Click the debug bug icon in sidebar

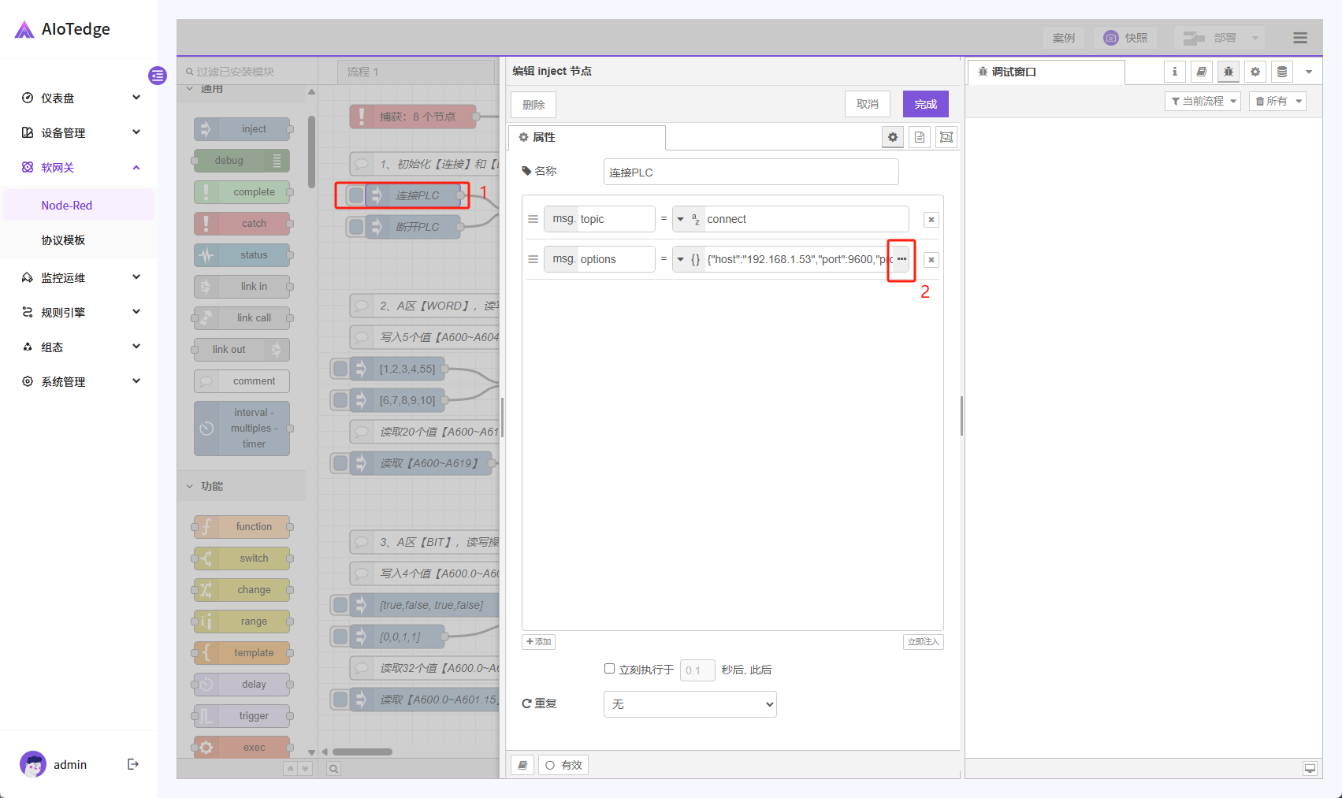(1228, 72)
